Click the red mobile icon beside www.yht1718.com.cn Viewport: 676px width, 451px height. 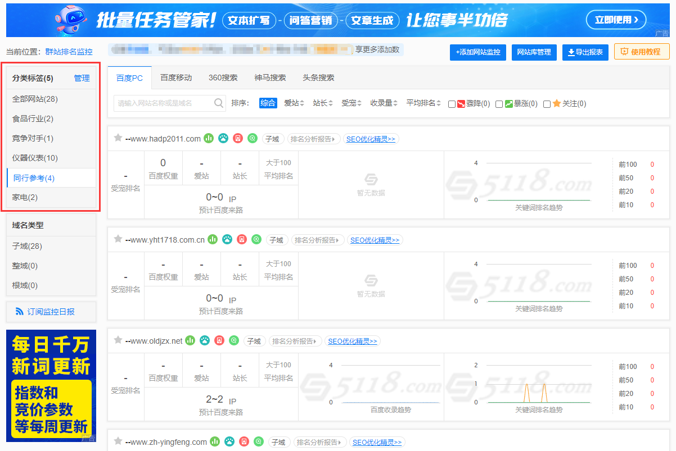pos(242,239)
